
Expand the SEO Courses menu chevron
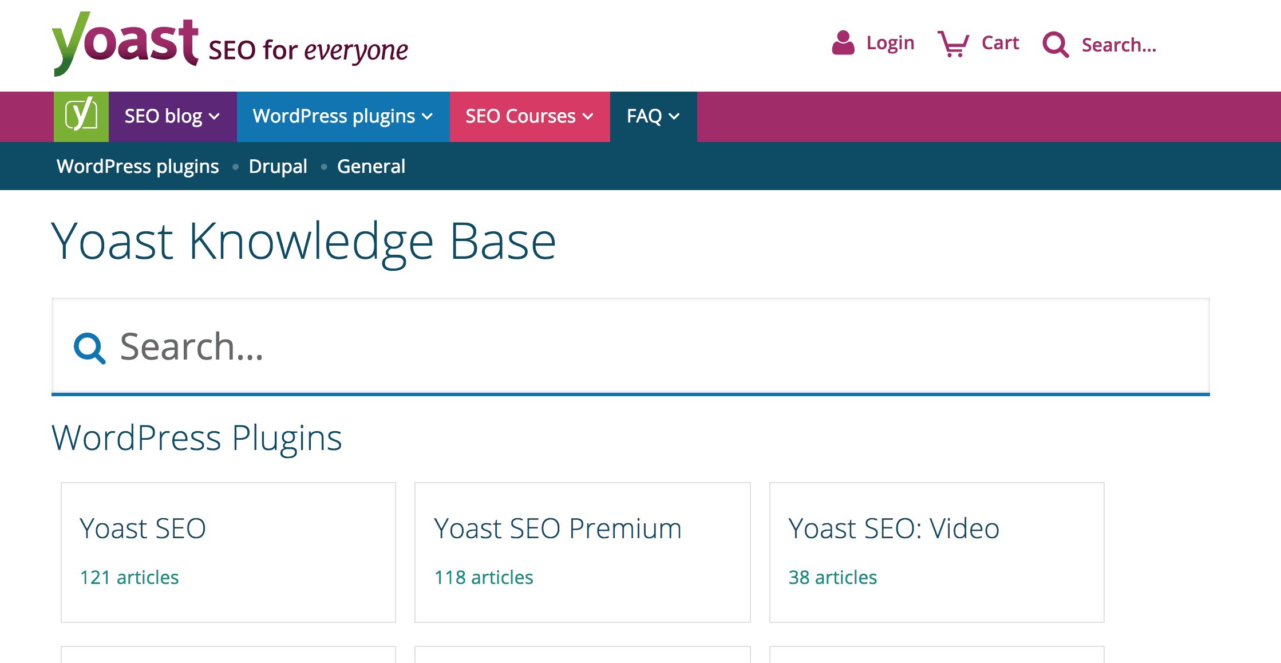coord(588,117)
